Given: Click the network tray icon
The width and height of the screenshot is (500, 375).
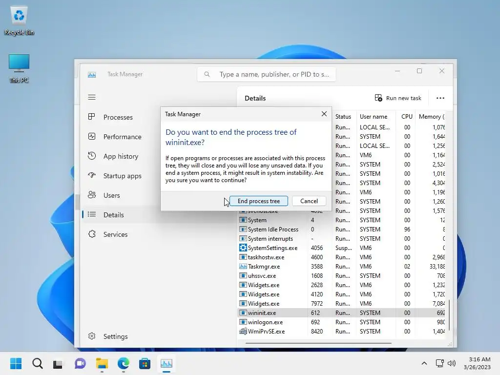Looking at the screenshot, I should point(440,363).
